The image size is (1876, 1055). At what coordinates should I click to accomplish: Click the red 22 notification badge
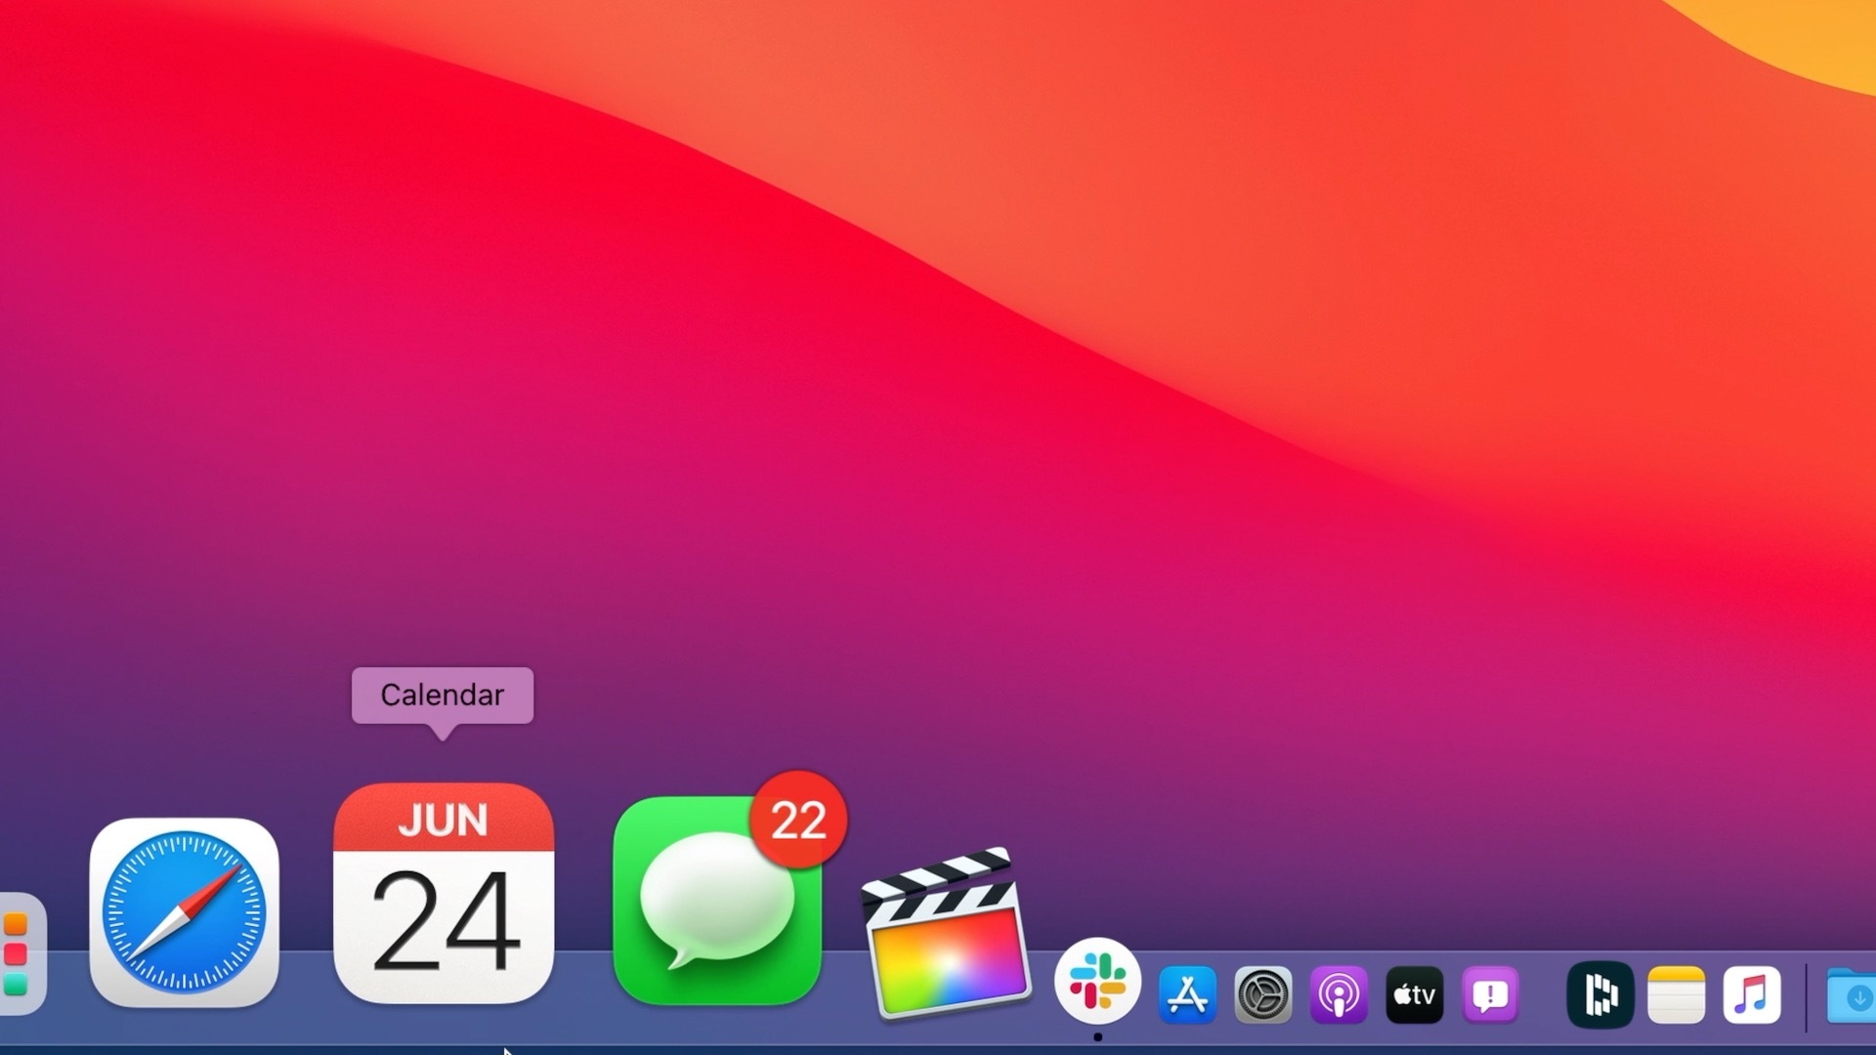pos(798,820)
